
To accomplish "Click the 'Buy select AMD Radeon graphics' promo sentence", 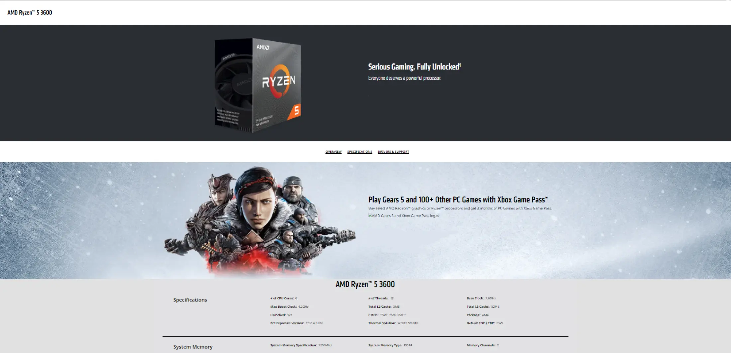I will [x=460, y=208].
